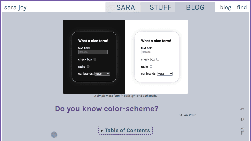Open the SARA tab
Viewport: 251px width, 141px height.
123,7
